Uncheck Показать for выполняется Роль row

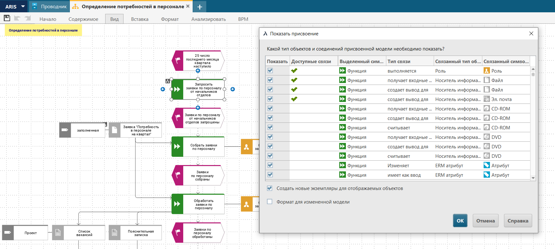(270, 70)
